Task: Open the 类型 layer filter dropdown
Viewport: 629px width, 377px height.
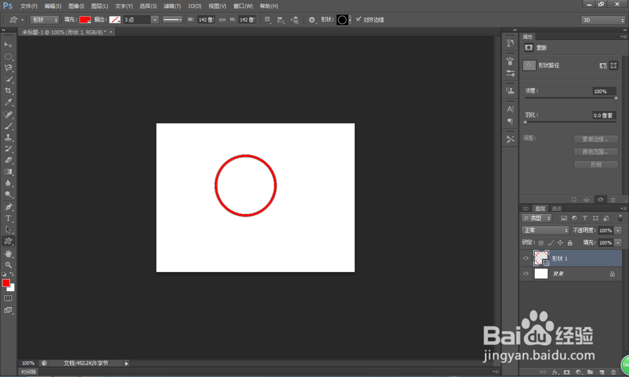Action: tap(537, 218)
